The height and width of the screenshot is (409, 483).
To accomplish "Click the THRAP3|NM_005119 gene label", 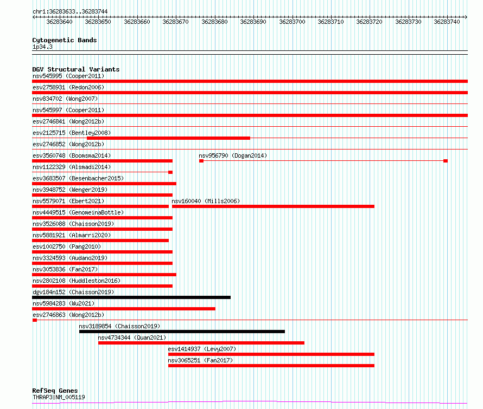I will [59, 397].
